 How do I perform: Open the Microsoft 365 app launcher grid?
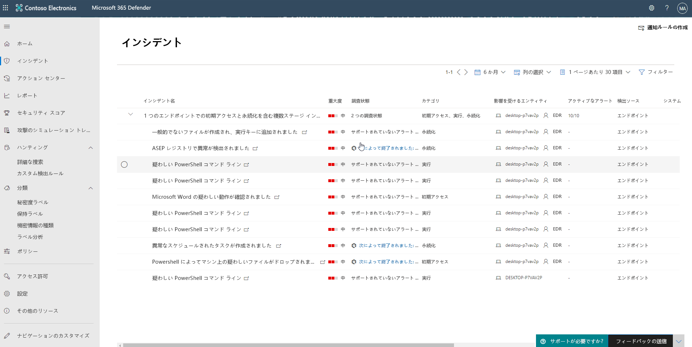5,8
